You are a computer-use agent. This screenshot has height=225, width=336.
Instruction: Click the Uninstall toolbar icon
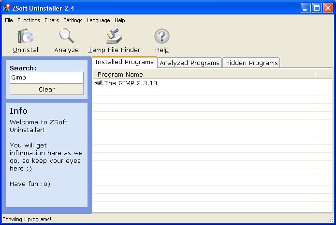coord(26,36)
